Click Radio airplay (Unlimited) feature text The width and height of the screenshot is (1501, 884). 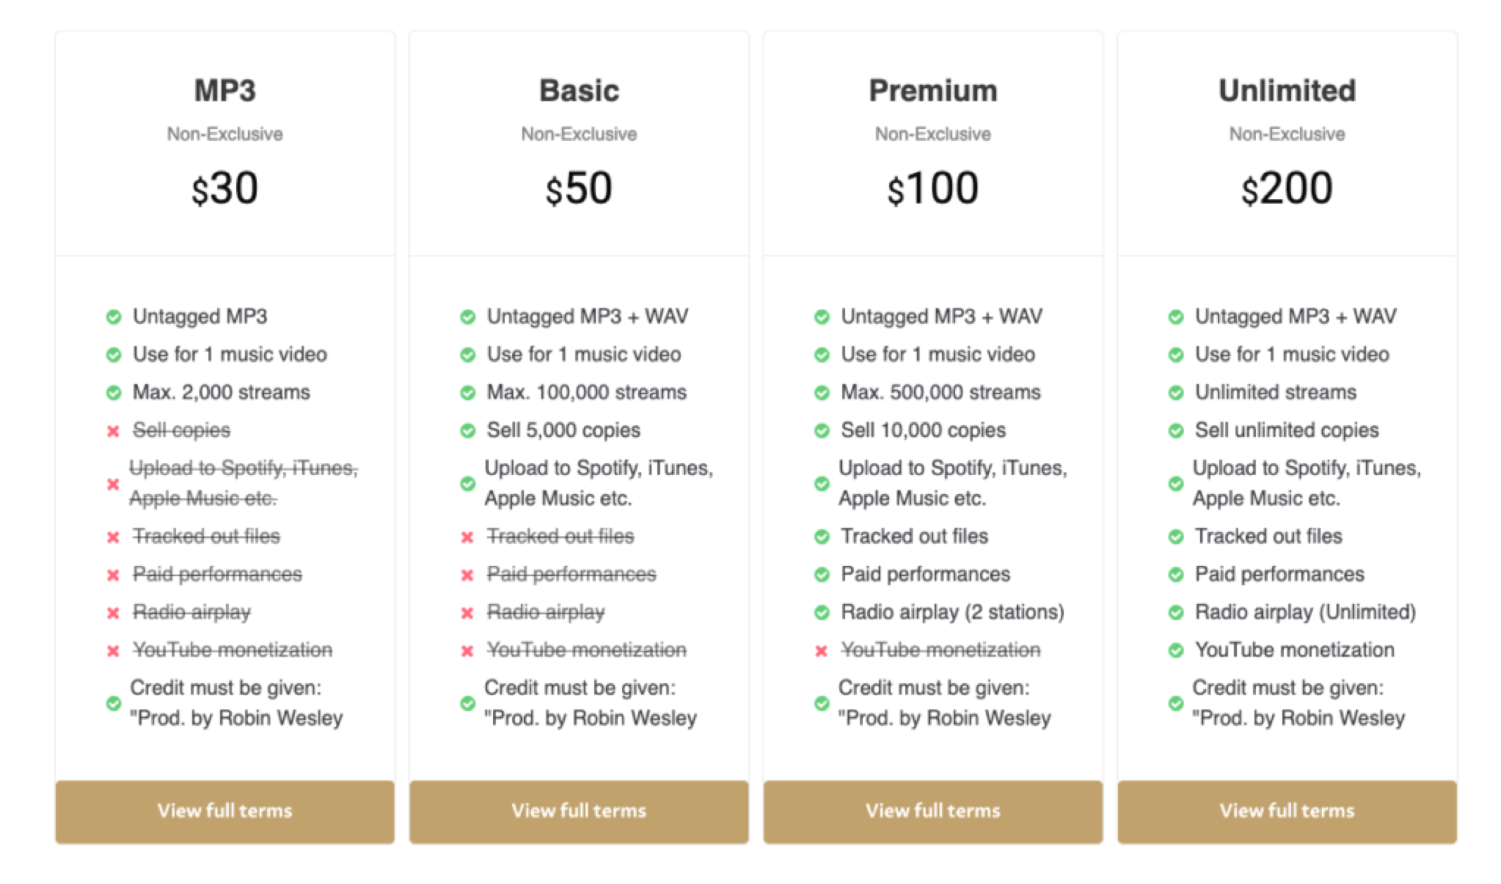1304,612
